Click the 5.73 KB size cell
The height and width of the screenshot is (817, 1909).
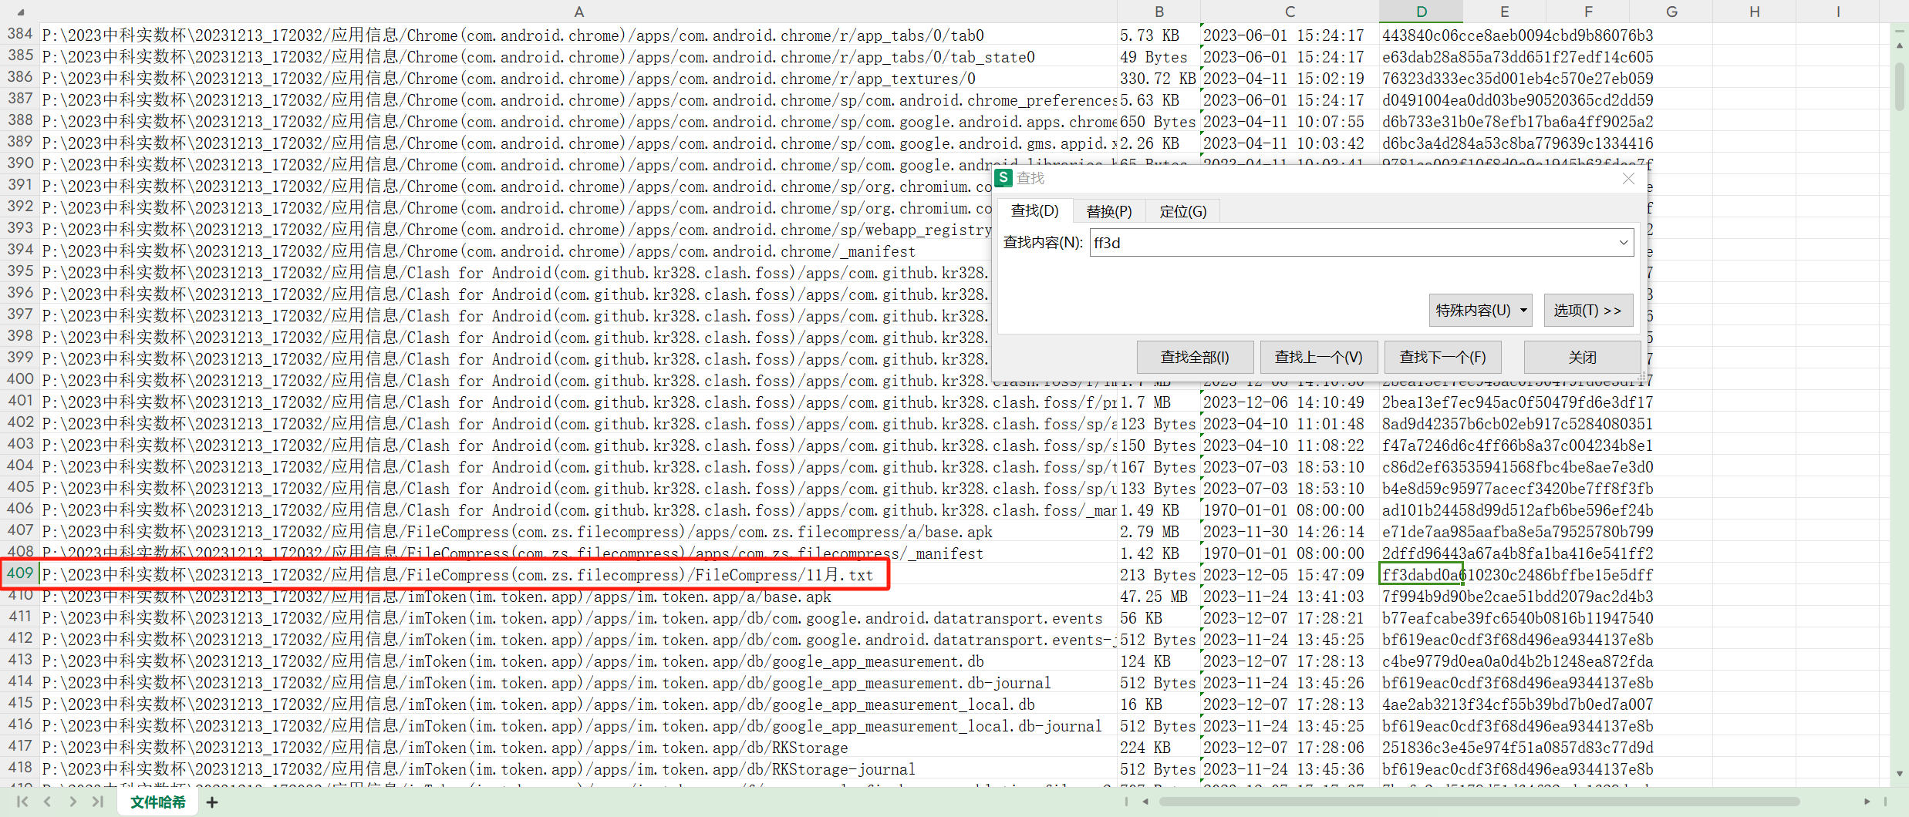pyautogui.click(x=1159, y=35)
